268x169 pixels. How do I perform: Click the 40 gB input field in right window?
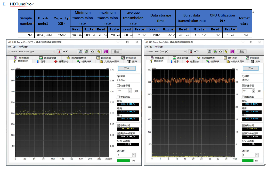tap(247, 91)
